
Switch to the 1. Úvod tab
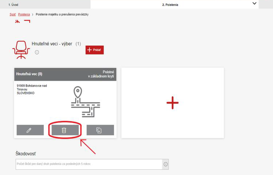click(x=13, y=5)
